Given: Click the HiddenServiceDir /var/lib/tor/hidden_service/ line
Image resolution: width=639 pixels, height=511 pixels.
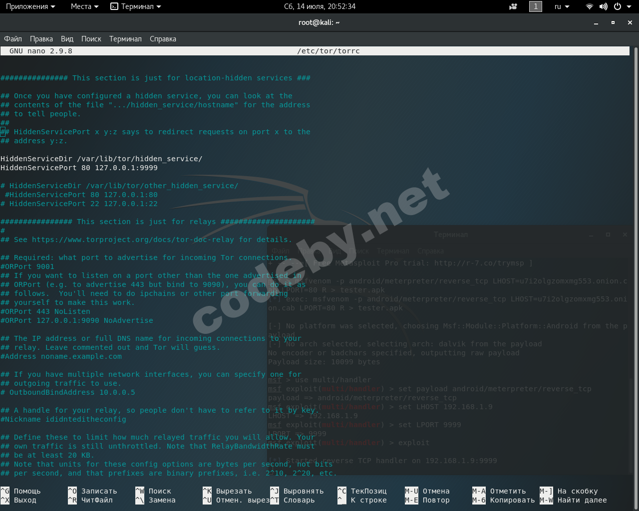Looking at the screenshot, I should (101, 159).
